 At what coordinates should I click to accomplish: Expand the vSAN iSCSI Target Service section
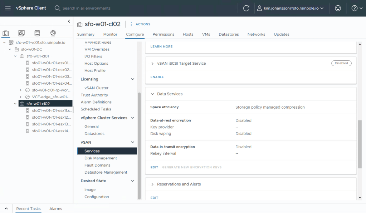pyautogui.click(x=152, y=64)
